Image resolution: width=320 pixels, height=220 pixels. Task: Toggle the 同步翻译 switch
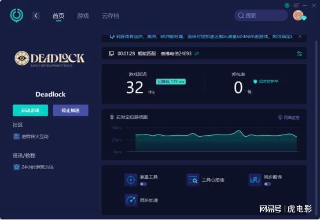tap(267, 184)
